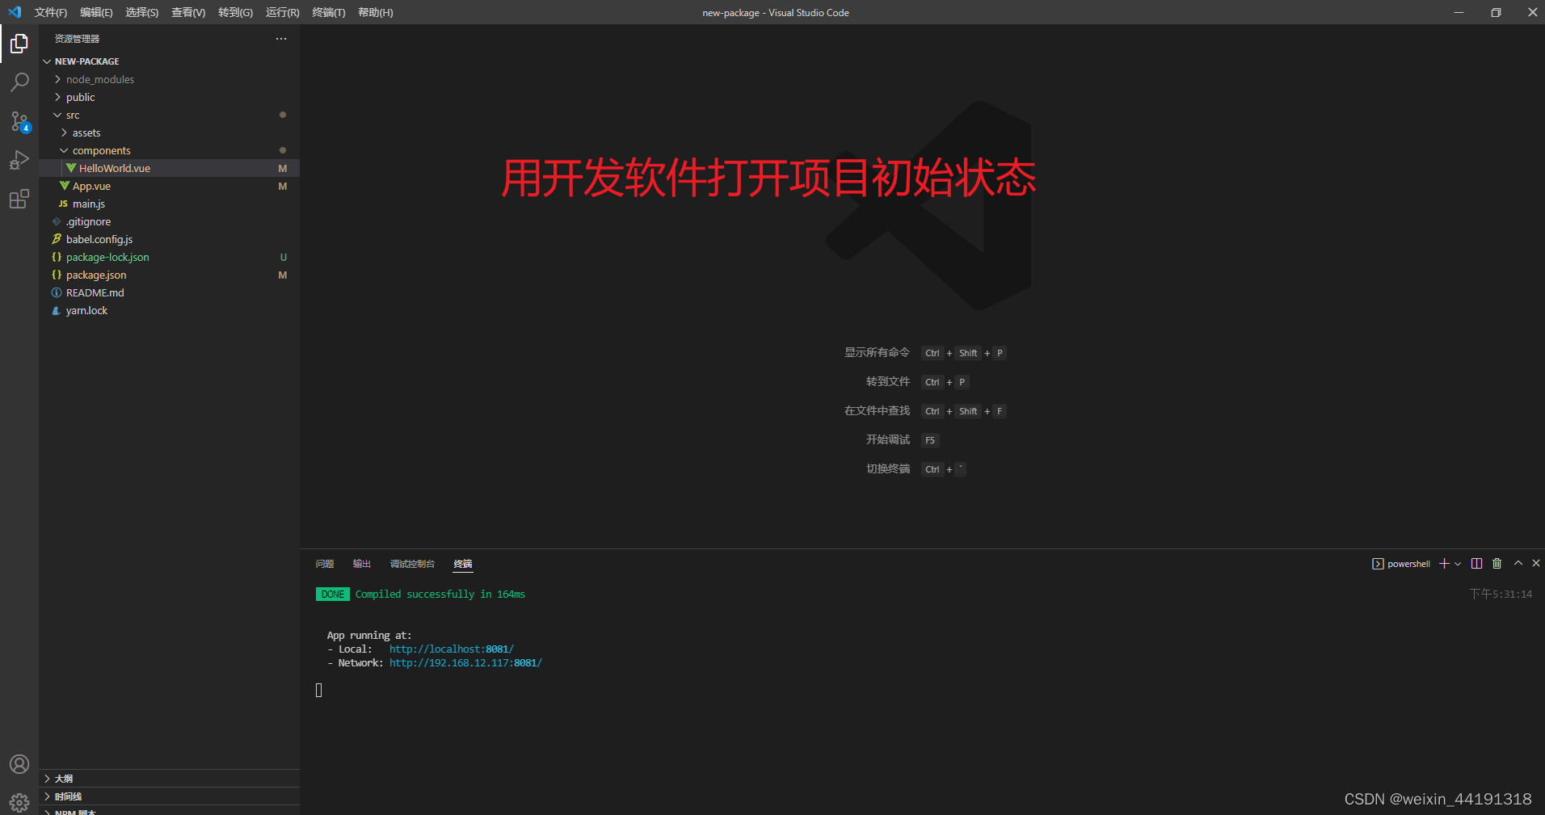Open App.vue file
The image size is (1545, 815).
[170, 186]
